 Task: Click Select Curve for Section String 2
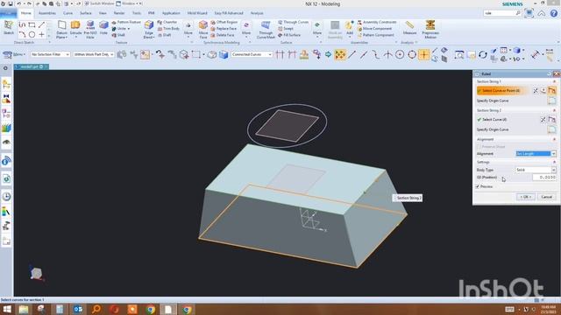pyautogui.click(x=494, y=120)
